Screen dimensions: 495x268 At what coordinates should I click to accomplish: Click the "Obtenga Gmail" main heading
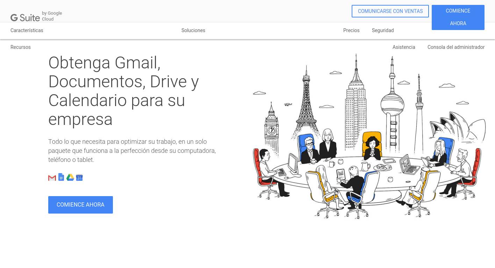click(x=123, y=91)
